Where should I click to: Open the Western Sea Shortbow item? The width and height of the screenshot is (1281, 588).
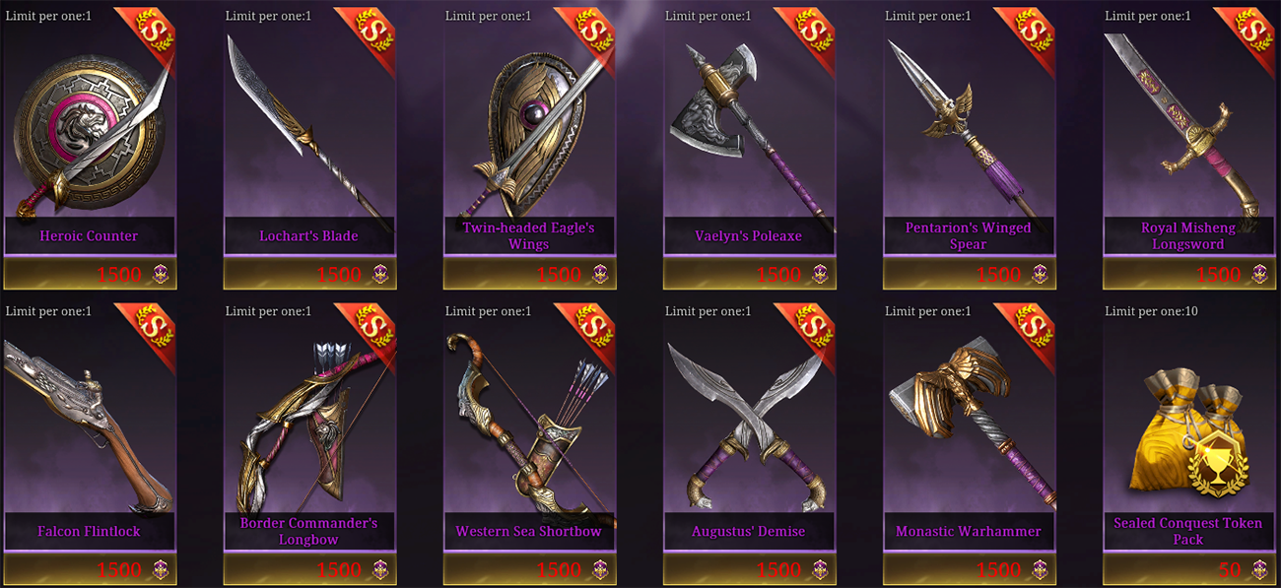pos(528,419)
